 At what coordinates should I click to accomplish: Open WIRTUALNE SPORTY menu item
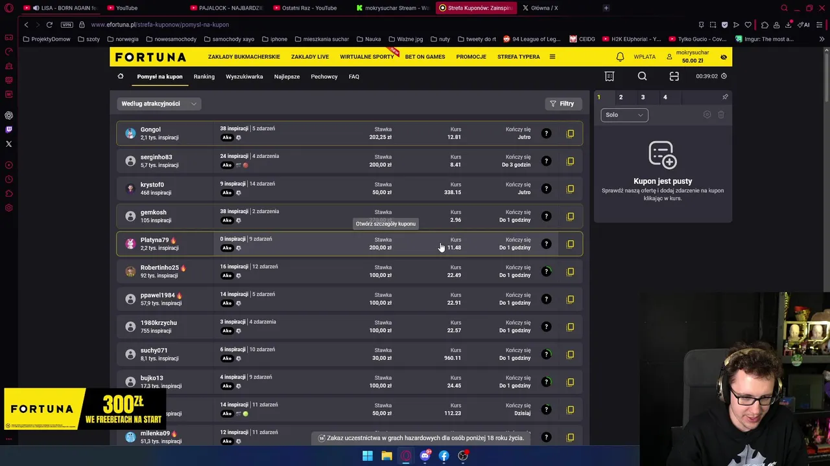click(367, 57)
